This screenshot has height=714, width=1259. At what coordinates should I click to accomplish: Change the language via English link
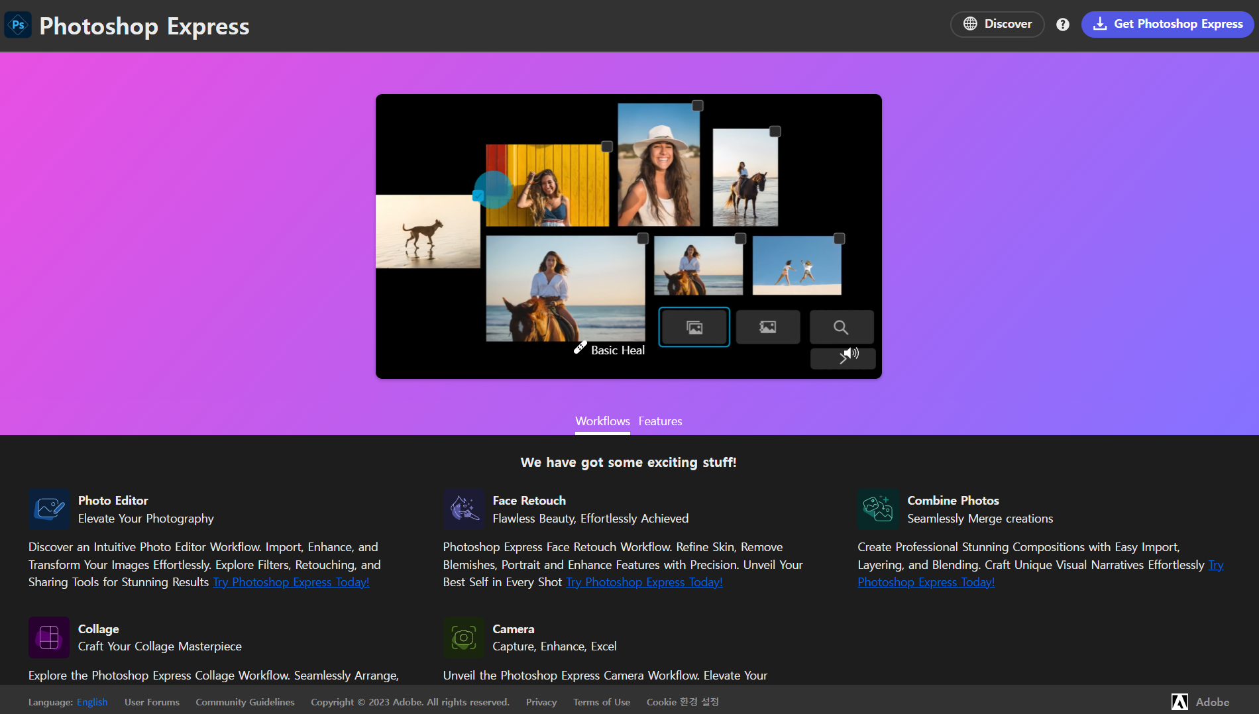pos(92,702)
